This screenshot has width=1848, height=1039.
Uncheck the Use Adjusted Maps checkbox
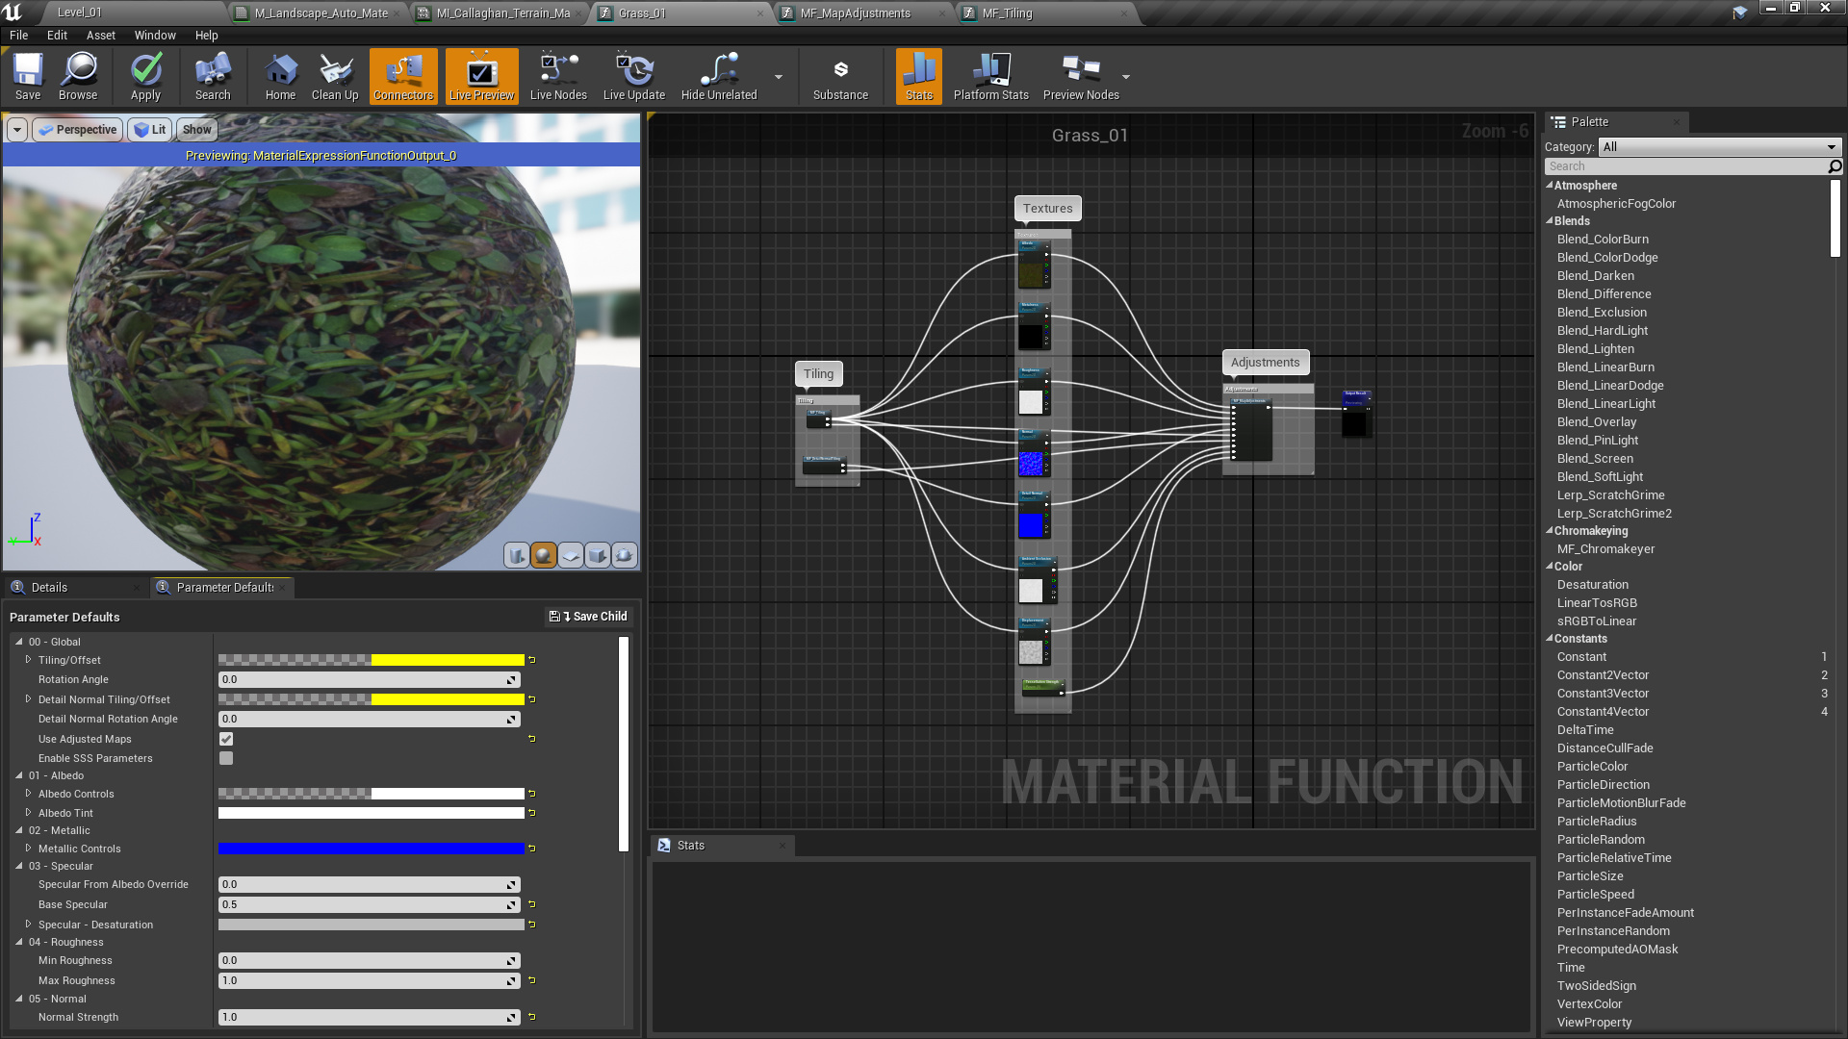point(226,739)
